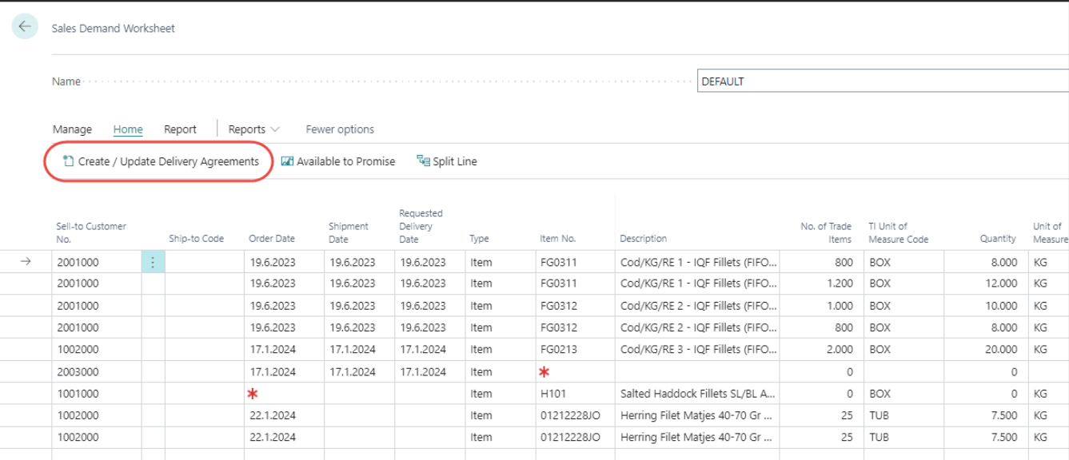Viewport: 1069px width, 460px height.
Task: Click the back arrow button
Action: [25, 26]
